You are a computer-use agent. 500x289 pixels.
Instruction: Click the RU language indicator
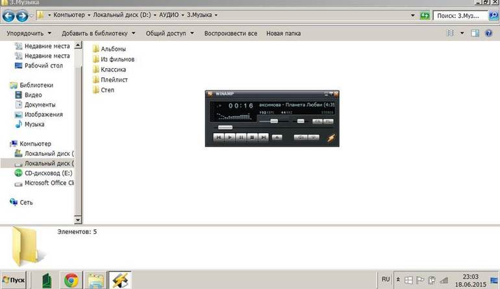[x=386, y=279]
